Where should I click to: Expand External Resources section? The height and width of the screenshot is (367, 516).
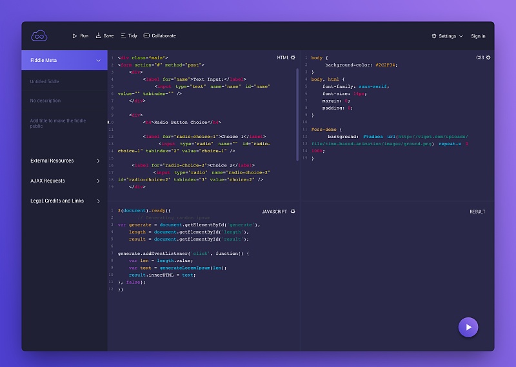click(x=64, y=161)
